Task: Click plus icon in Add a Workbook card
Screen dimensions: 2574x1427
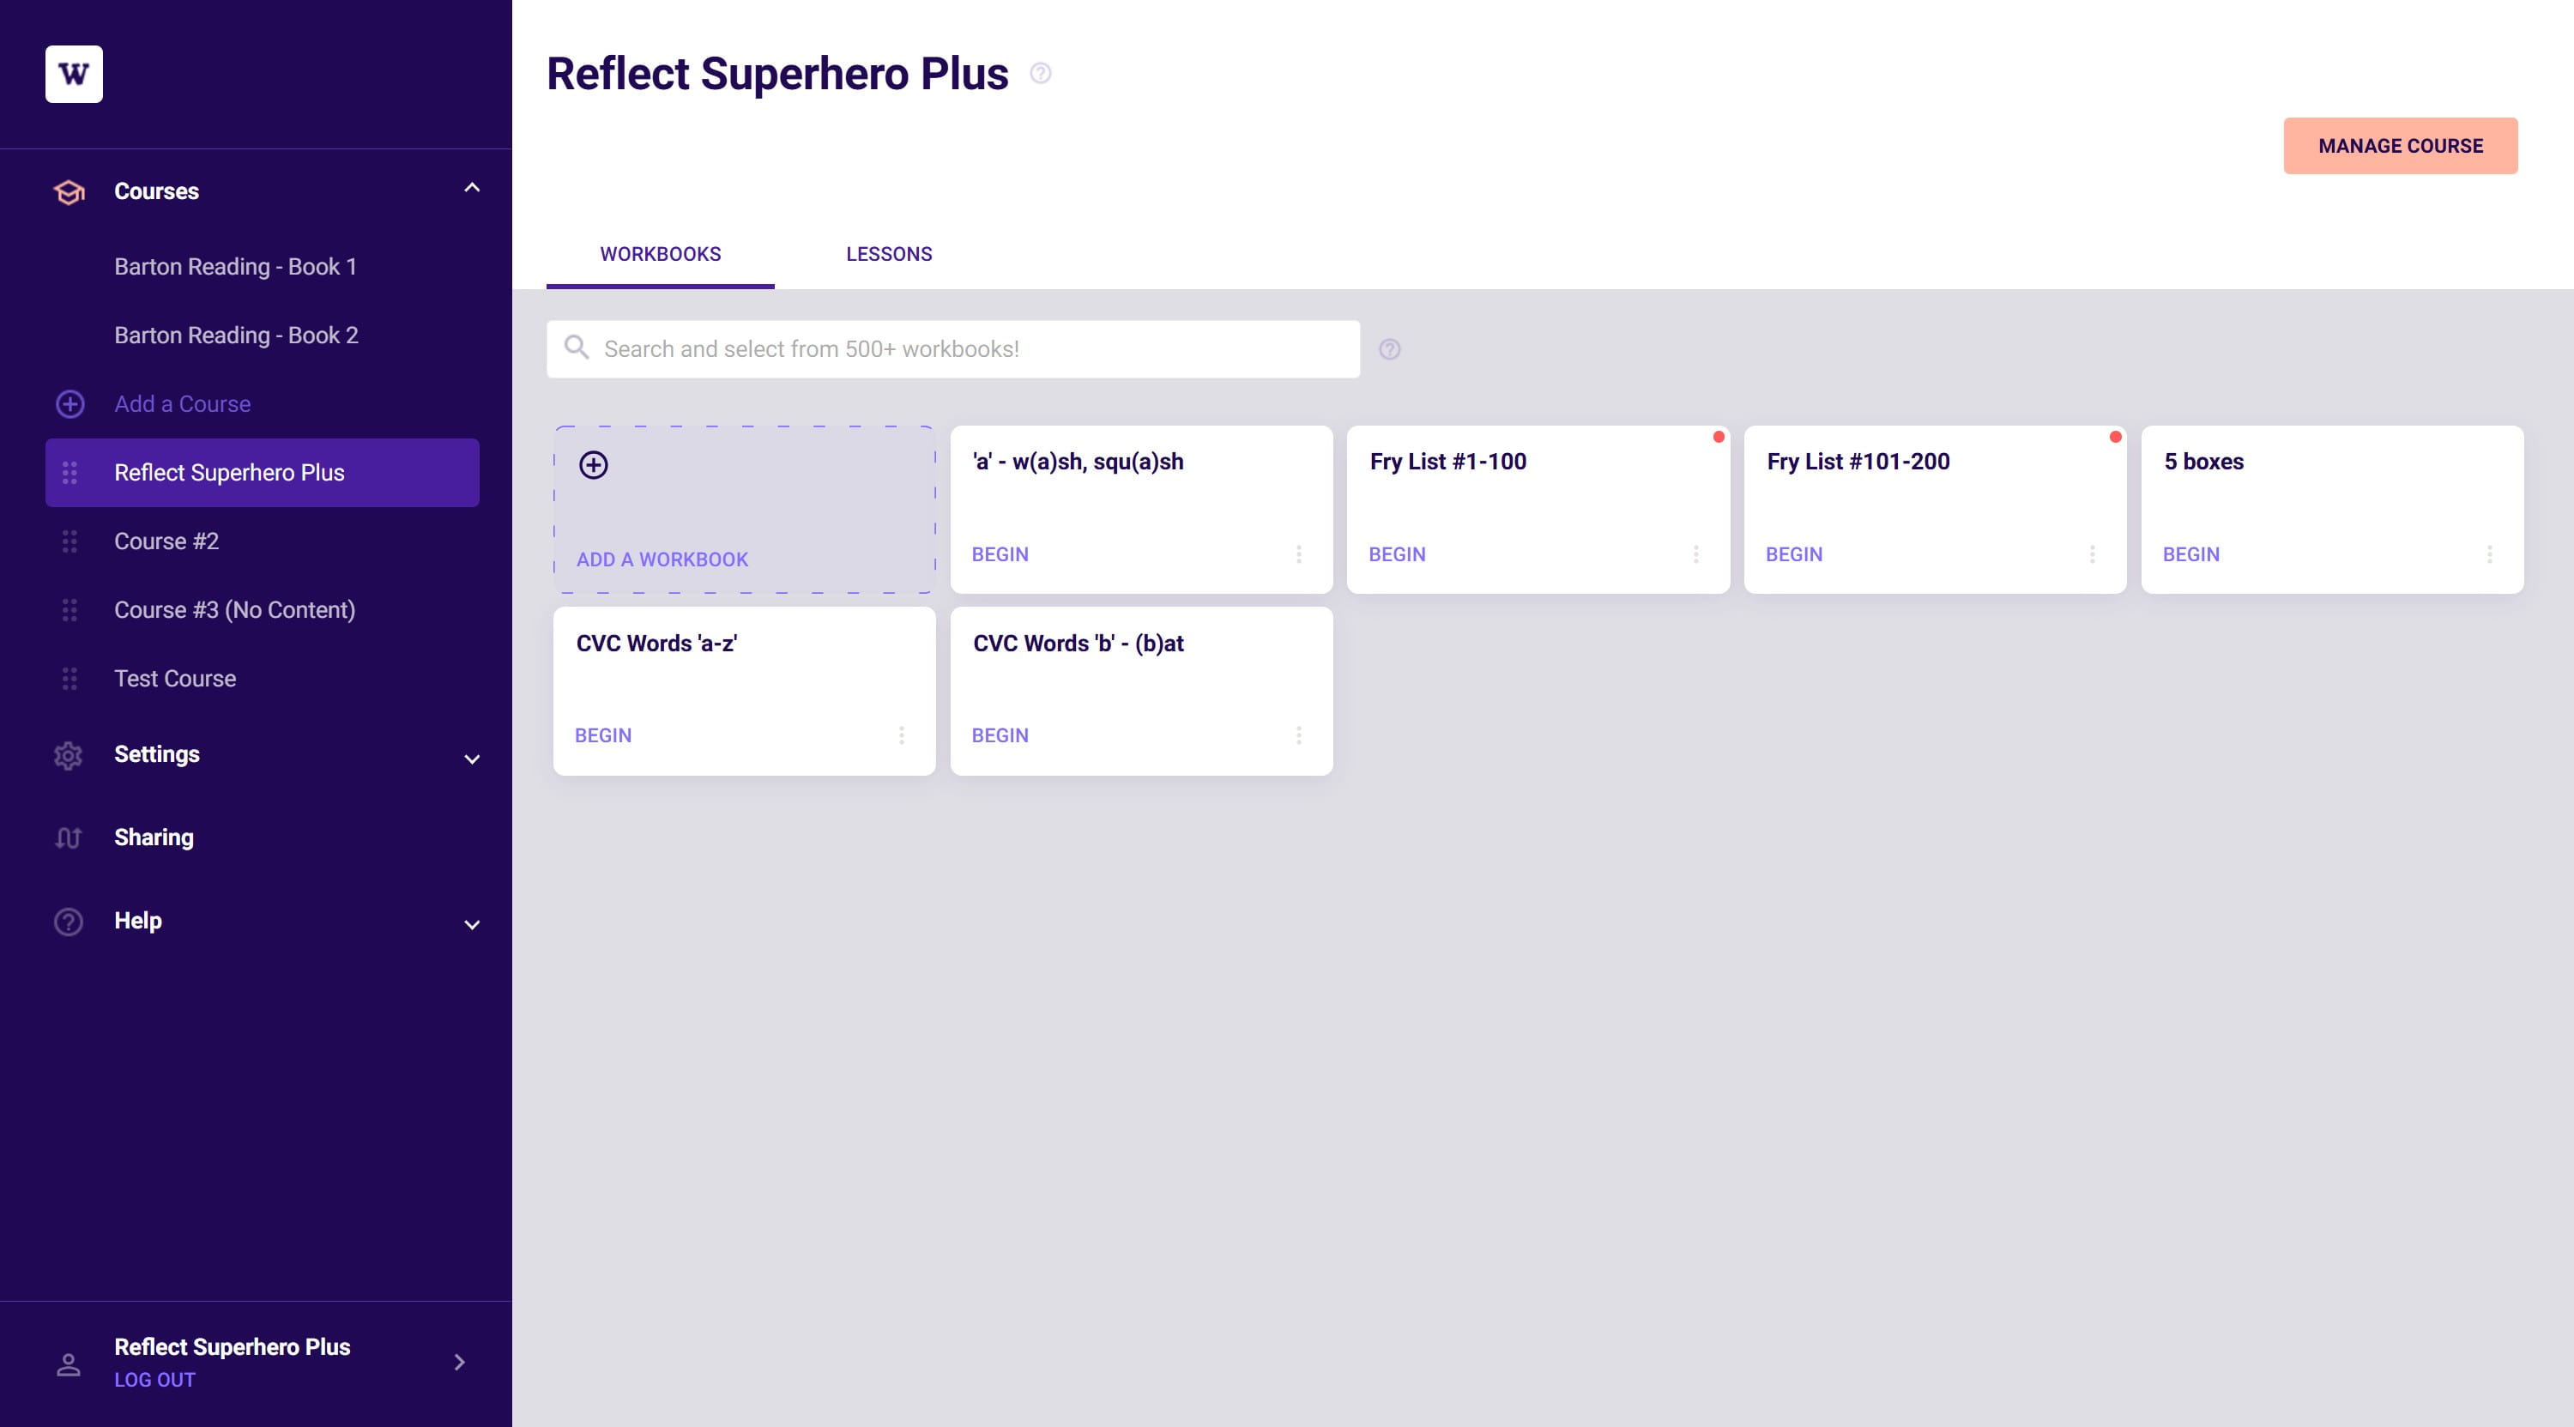Action: (594, 465)
